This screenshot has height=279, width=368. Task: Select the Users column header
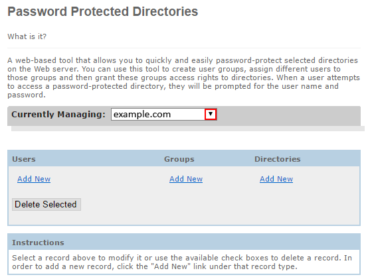[24, 159]
